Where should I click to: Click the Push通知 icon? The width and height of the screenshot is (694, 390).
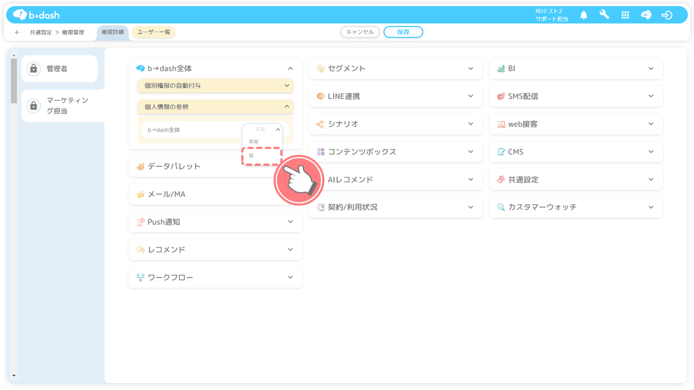(140, 222)
